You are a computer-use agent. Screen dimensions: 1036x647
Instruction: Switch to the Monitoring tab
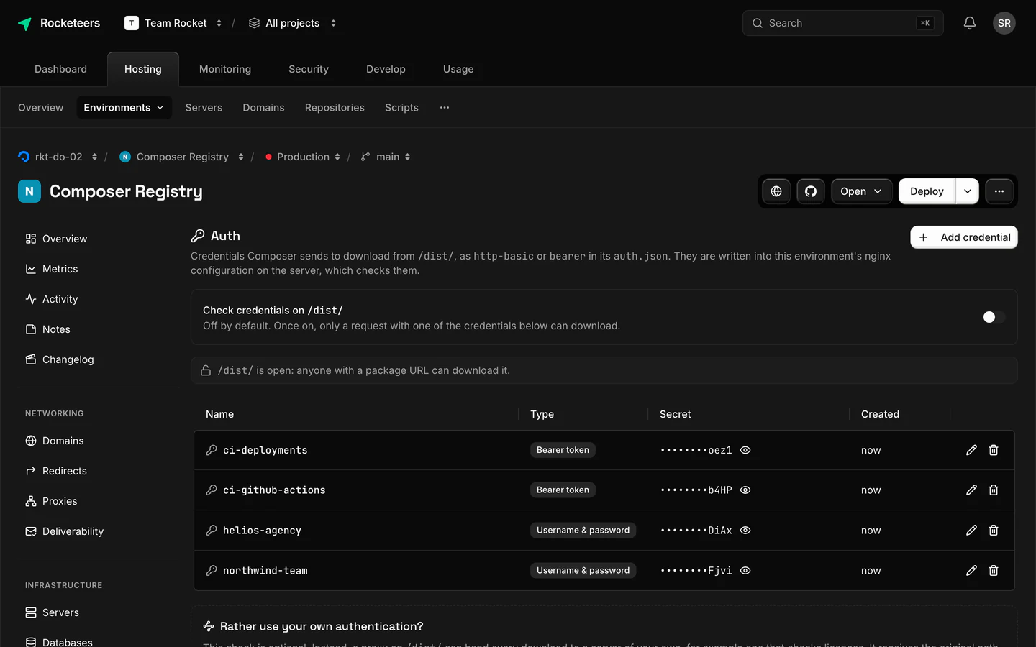pyautogui.click(x=225, y=69)
